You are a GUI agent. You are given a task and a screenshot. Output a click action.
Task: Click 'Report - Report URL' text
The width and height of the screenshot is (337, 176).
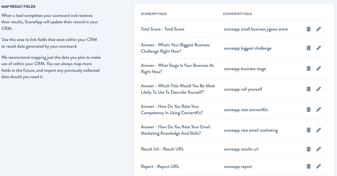pos(160,167)
